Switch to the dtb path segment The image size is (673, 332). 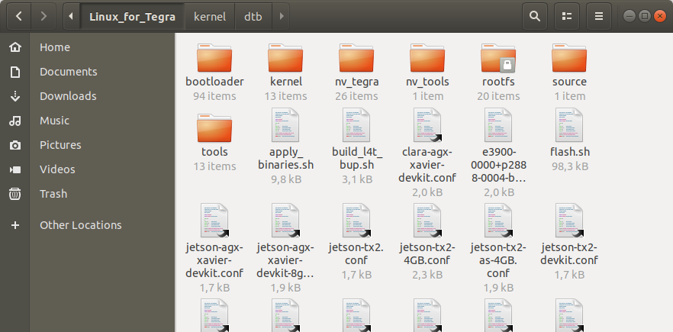(253, 17)
